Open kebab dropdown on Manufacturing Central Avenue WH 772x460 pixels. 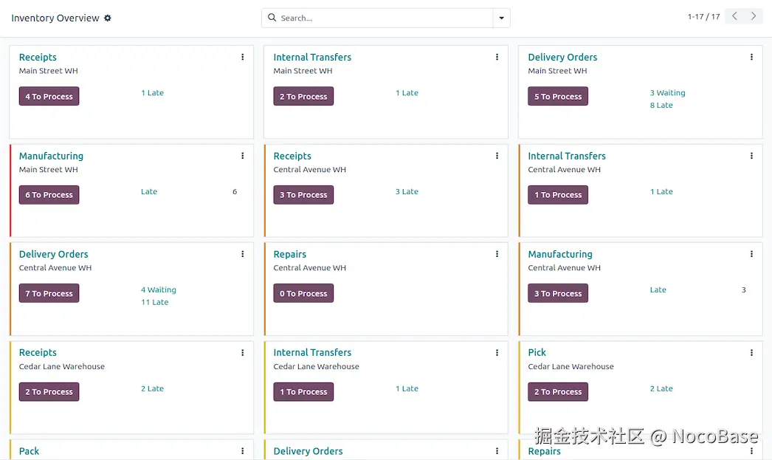(x=751, y=254)
